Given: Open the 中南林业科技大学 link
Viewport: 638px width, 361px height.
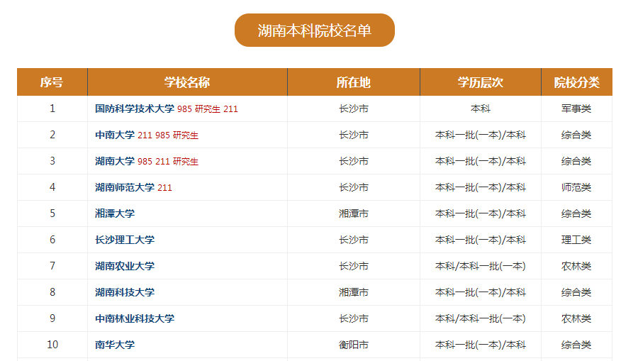Looking at the screenshot, I should 135,318.
